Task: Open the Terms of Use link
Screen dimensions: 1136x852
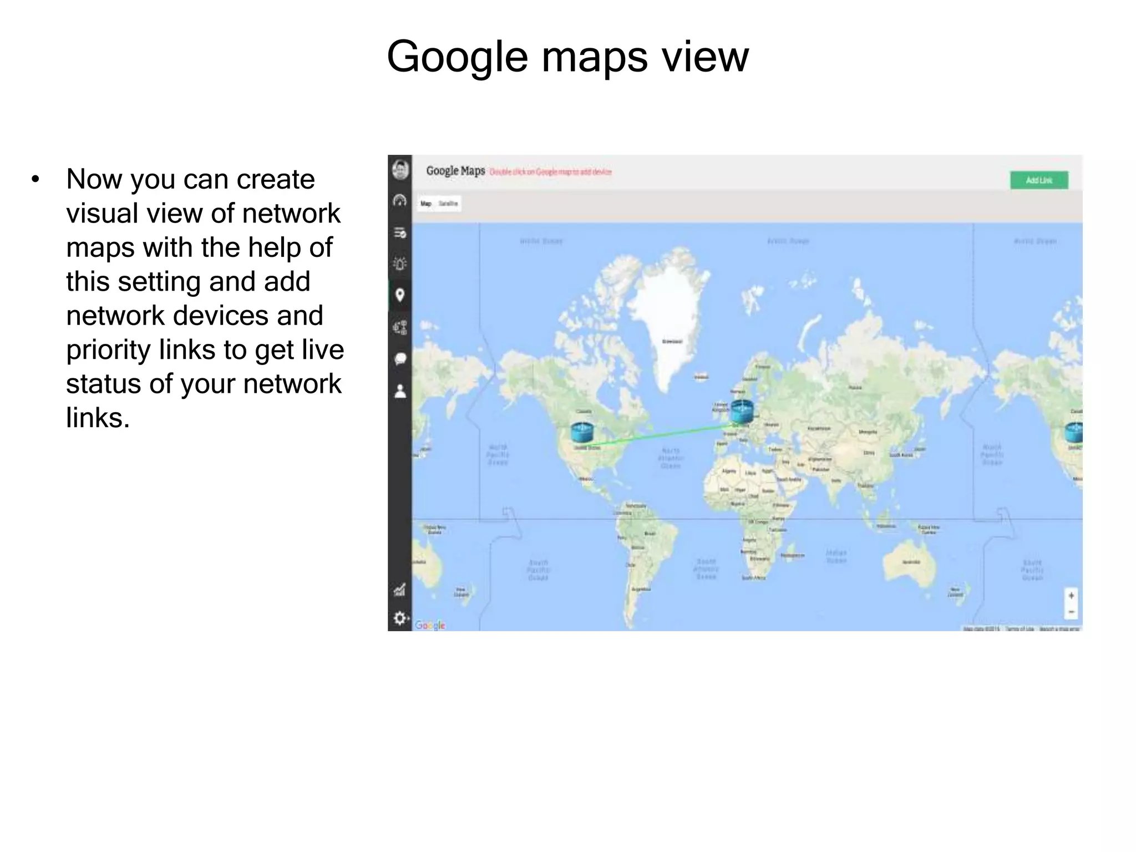Action: point(1020,628)
